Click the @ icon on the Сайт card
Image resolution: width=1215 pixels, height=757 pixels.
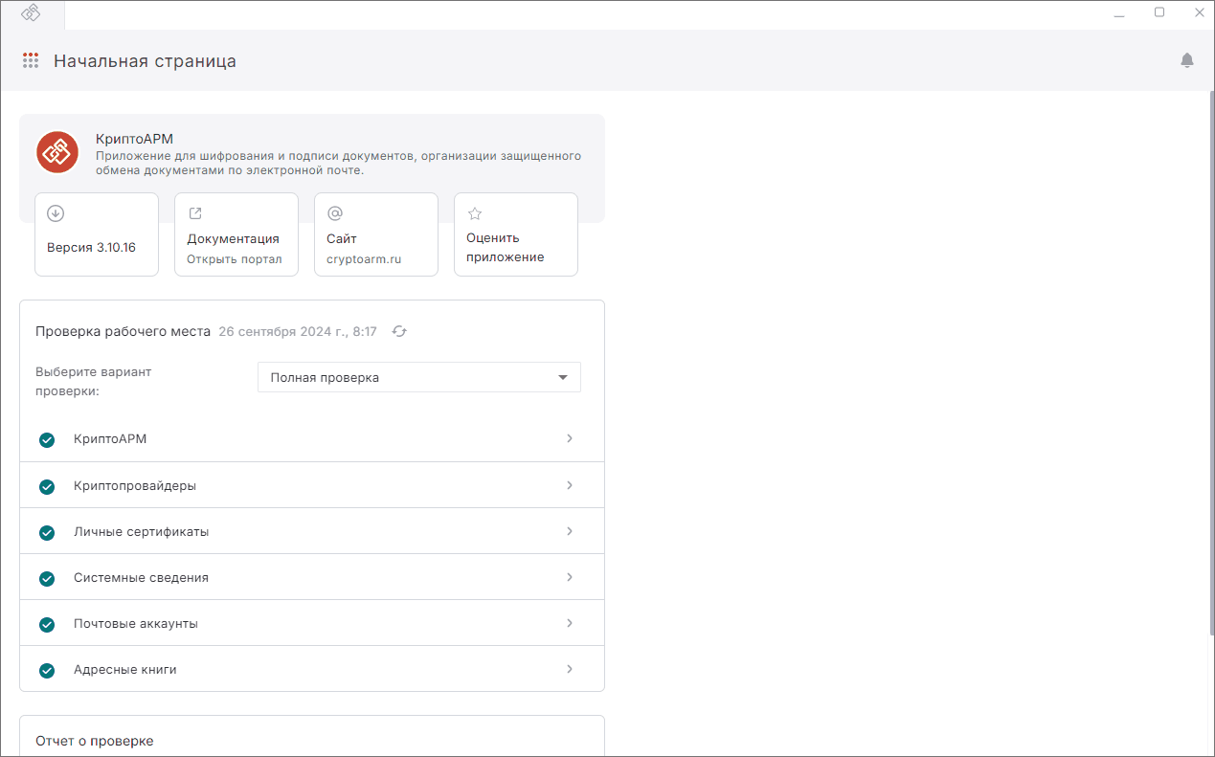[335, 213]
